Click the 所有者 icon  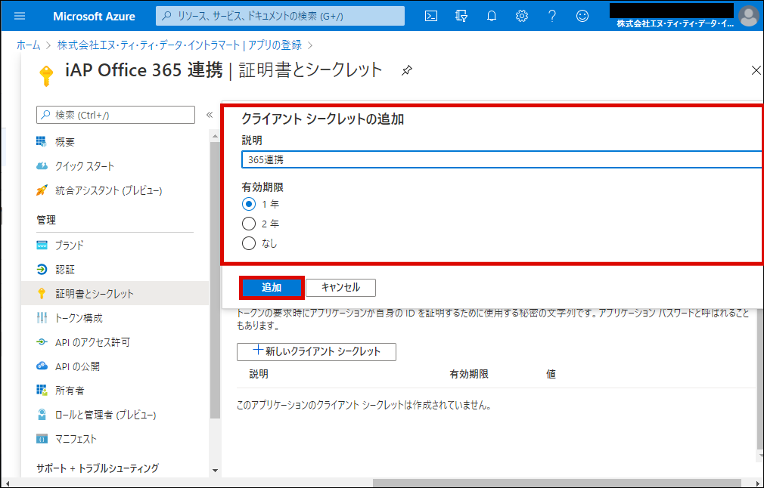[42, 391]
